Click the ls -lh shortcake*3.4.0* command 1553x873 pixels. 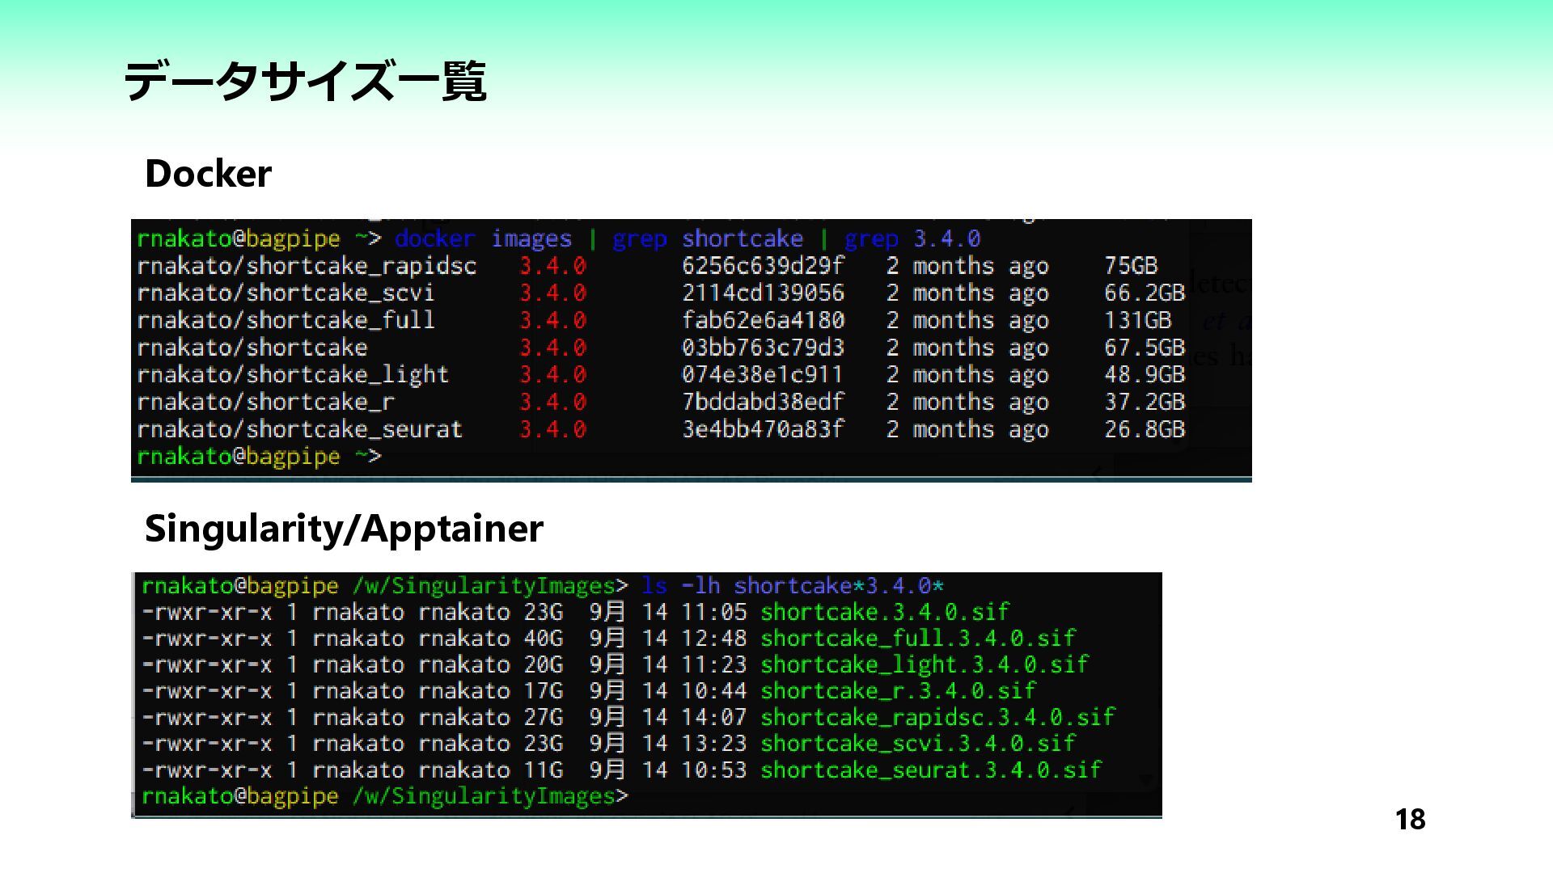(x=793, y=586)
